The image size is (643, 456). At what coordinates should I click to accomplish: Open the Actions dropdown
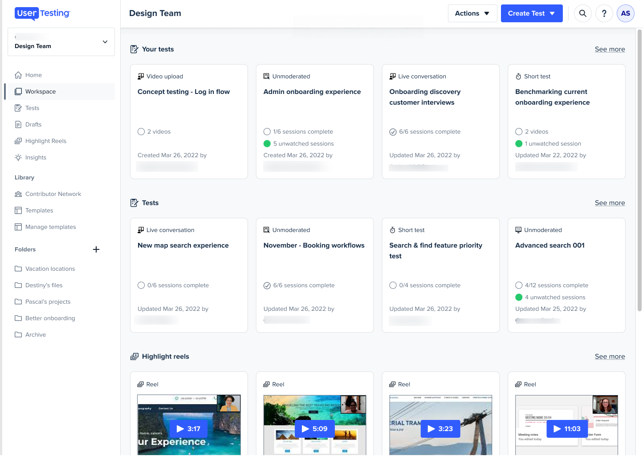(472, 13)
